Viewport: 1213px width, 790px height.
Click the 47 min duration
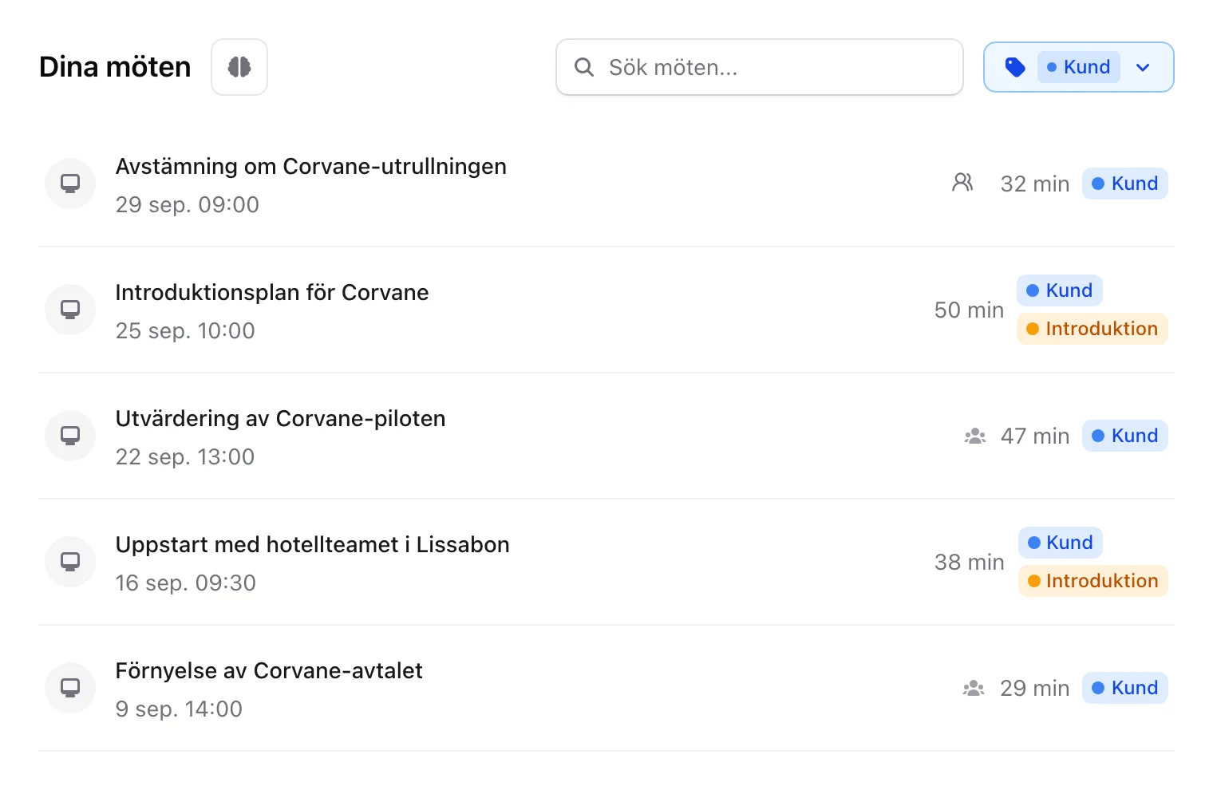coord(1035,436)
